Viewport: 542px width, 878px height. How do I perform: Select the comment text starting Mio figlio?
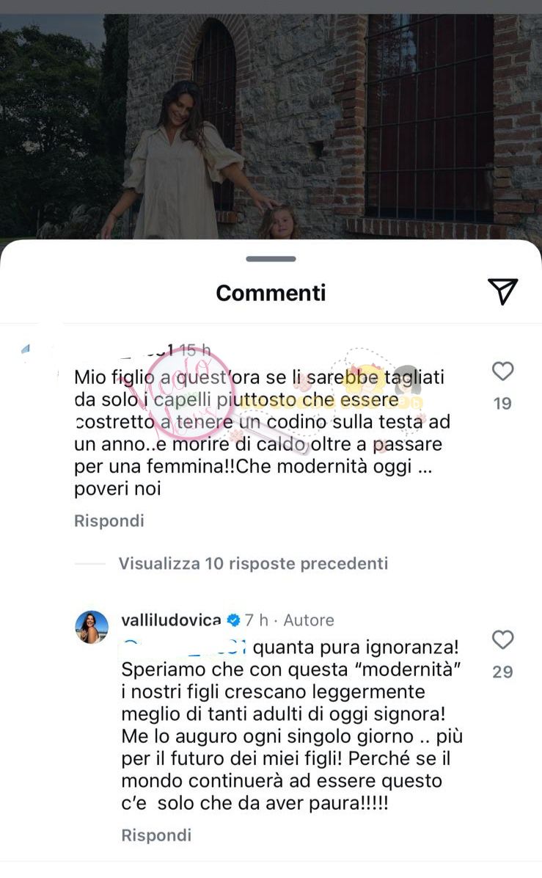coord(262,433)
